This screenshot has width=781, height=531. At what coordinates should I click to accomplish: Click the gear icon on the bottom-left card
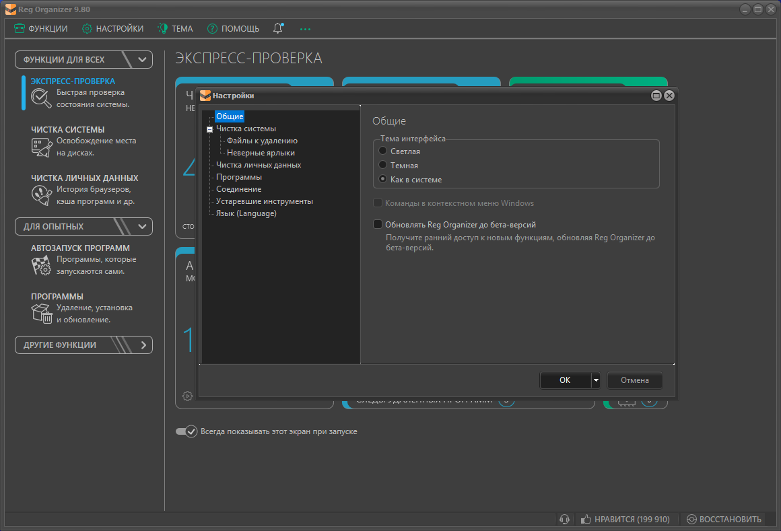[187, 396]
